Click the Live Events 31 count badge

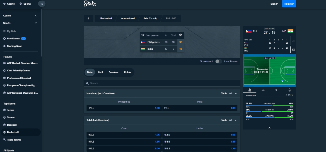(x=23, y=39)
